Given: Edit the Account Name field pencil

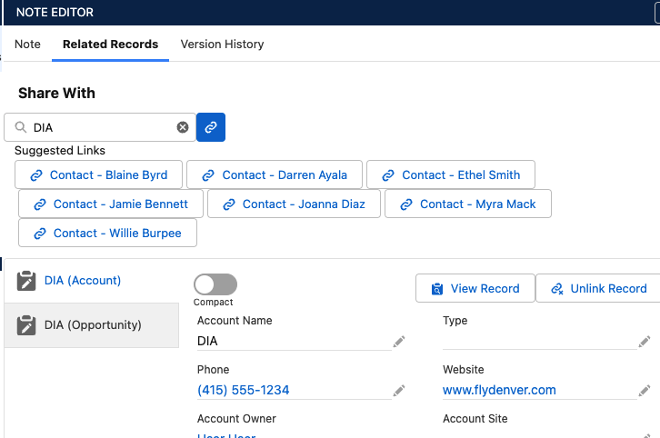Looking at the screenshot, I should (x=398, y=342).
